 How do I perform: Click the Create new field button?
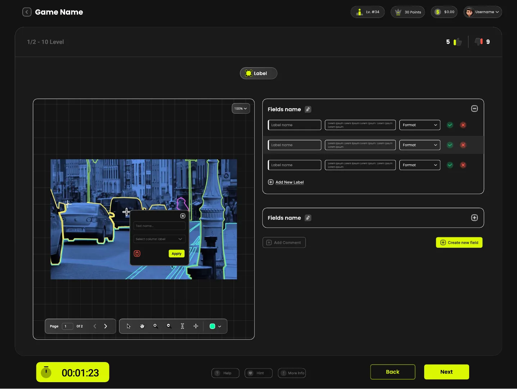pyautogui.click(x=459, y=243)
